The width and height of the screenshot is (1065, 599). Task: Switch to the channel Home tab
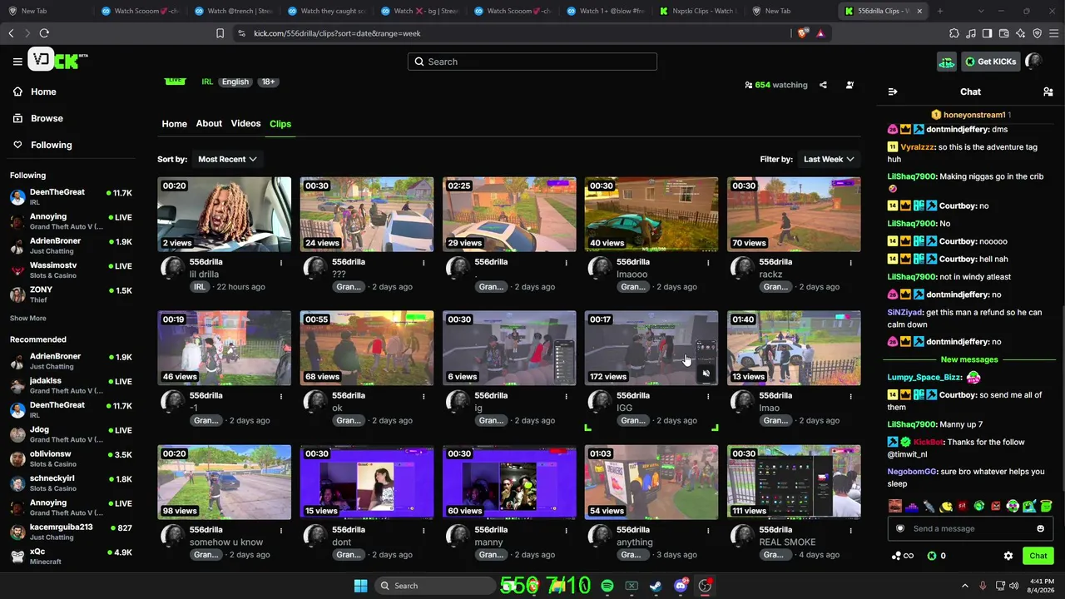174,124
